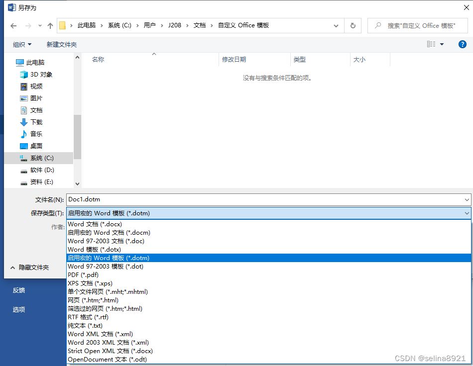Sort by 修改日期 column header
The image size is (473, 366).
[234, 59]
